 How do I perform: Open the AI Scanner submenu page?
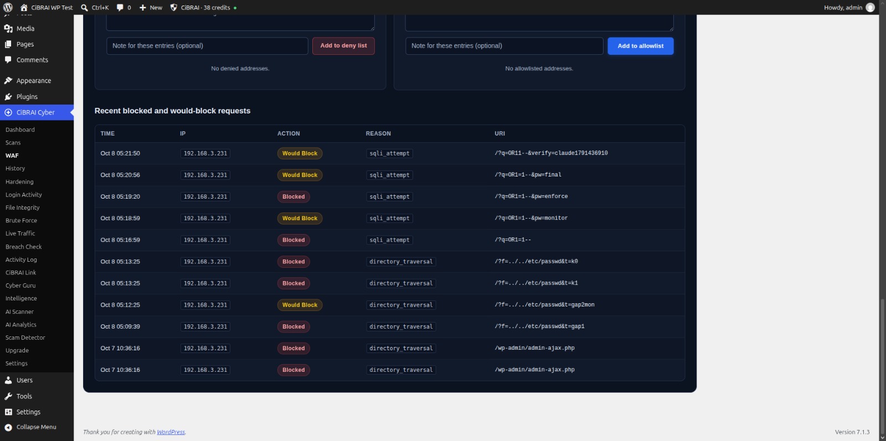pos(19,312)
